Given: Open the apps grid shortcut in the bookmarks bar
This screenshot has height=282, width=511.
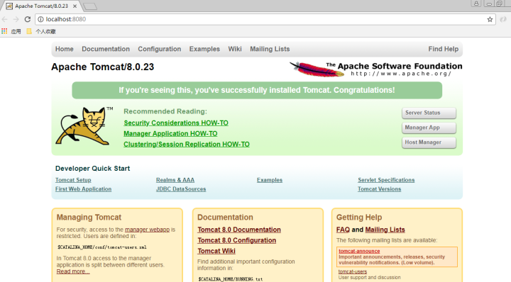Looking at the screenshot, I should coord(4,31).
